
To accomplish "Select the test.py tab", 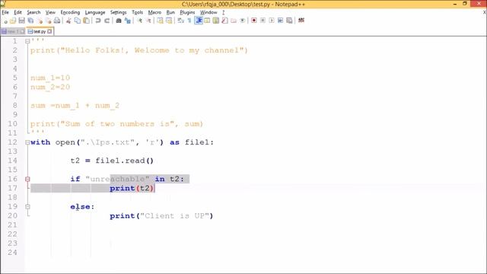I will point(40,31).
